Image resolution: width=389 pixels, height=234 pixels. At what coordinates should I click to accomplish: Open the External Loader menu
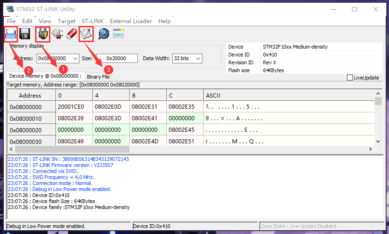pos(131,21)
